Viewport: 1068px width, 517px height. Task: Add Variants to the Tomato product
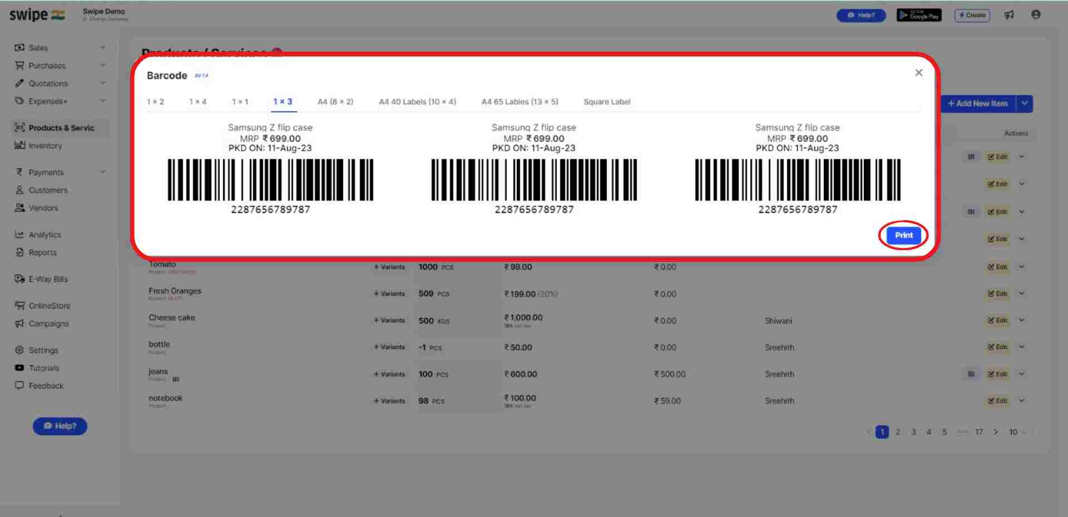tap(389, 267)
